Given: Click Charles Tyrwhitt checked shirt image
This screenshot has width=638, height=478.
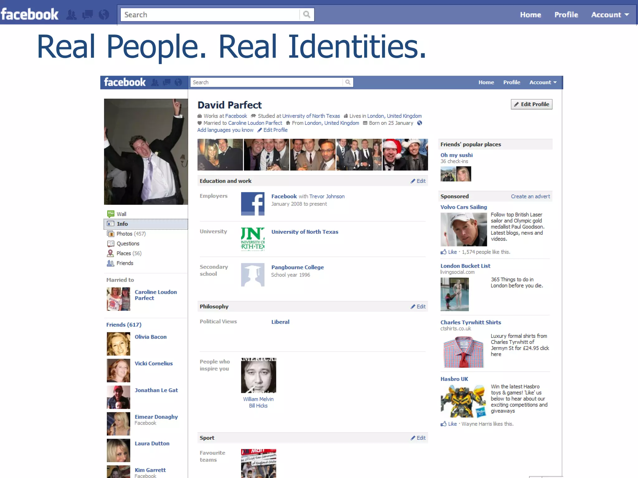Looking at the screenshot, I should tap(464, 351).
